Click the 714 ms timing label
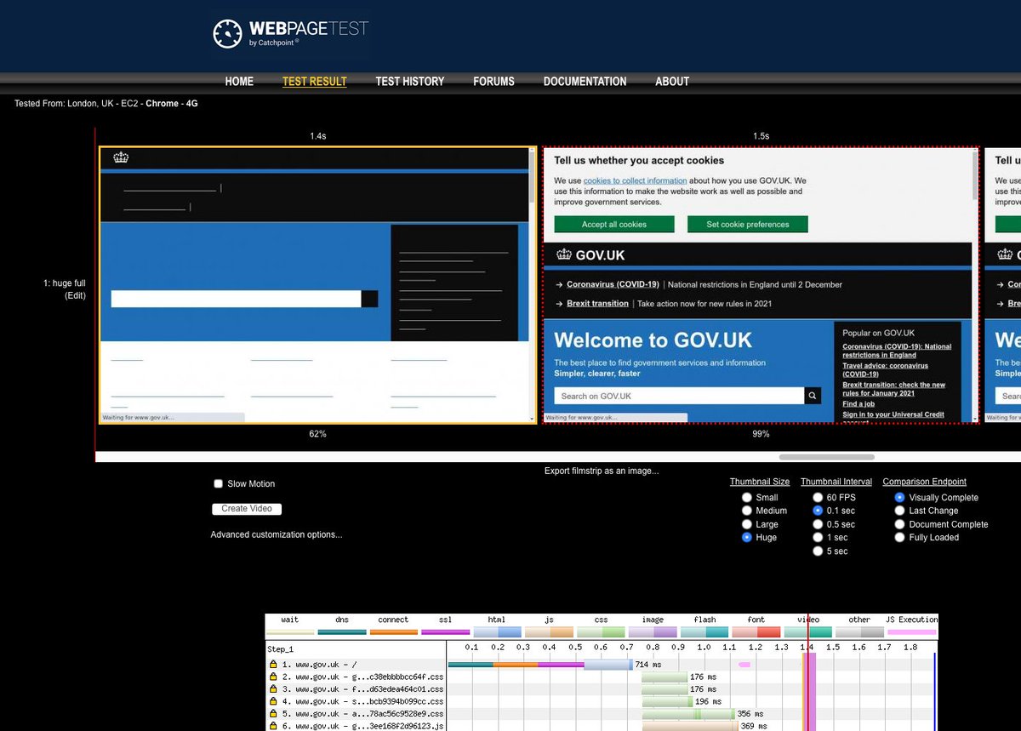Screen dimensions: 1021x731 click(647, 664)
